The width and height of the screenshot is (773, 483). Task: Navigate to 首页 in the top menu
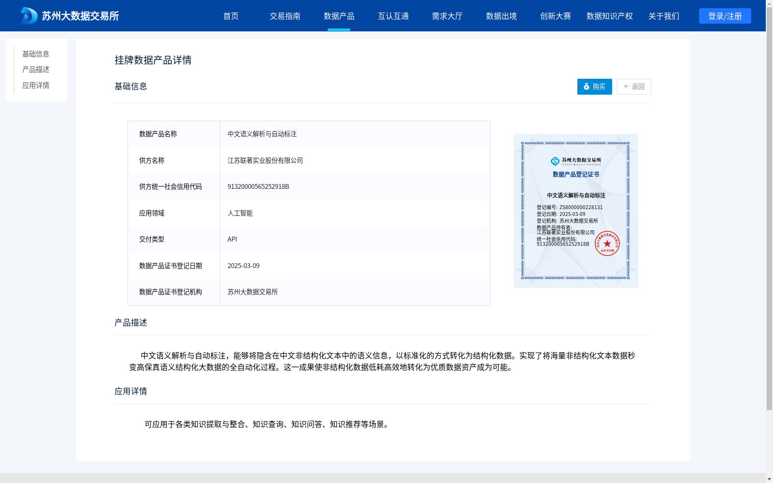coord(231,15)
